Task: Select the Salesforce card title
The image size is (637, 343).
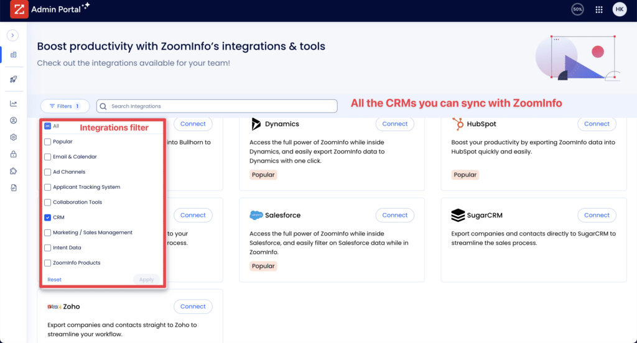Action: tap(283, 215)
